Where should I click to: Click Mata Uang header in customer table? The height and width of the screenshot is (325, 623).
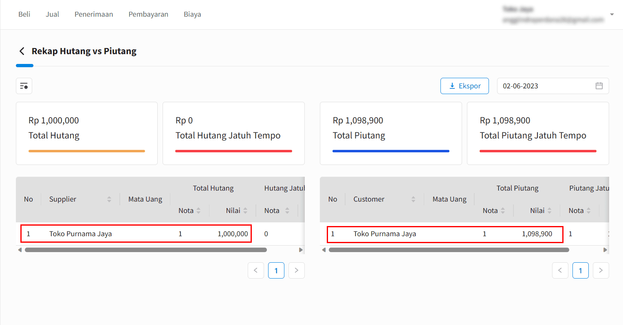[449, 199]
